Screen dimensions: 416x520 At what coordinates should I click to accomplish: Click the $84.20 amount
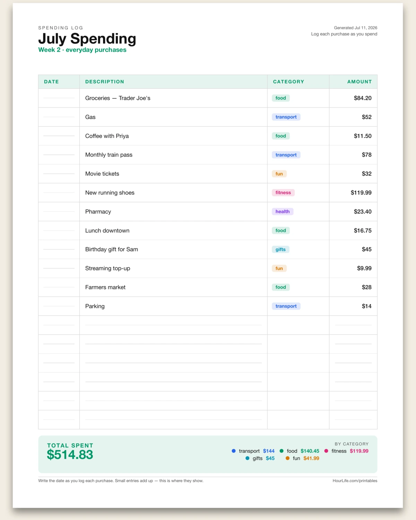pyautogui.click(x=363, y=98)
